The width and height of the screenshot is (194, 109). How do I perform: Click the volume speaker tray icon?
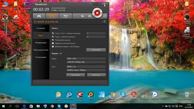173,106
